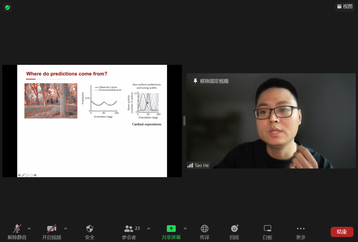Expand video options arrow next to camera

[66, 228]
